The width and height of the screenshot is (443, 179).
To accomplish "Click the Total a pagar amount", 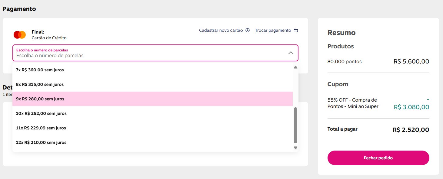I will (411, 130).
